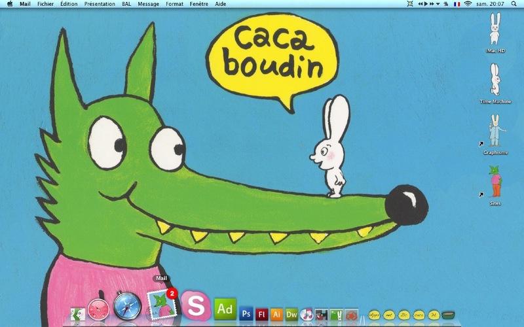Open the Wi-Fi status menu
Screen dimensions: 524x327
click(x=468, y=4)
